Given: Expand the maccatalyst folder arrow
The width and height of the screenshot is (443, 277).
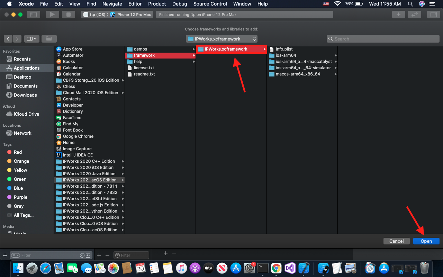Looking at the screenshot, I should click(x=335, y=62).
